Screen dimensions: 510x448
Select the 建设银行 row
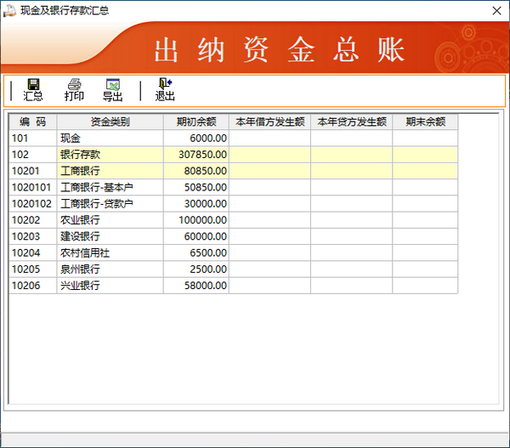point(110,236)
